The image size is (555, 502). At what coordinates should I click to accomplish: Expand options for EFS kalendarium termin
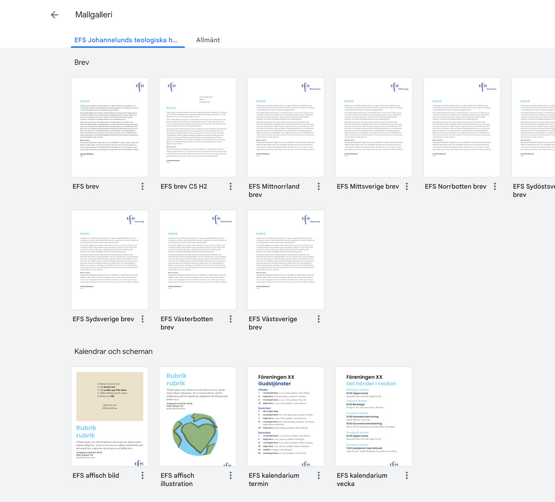[319, 476]
